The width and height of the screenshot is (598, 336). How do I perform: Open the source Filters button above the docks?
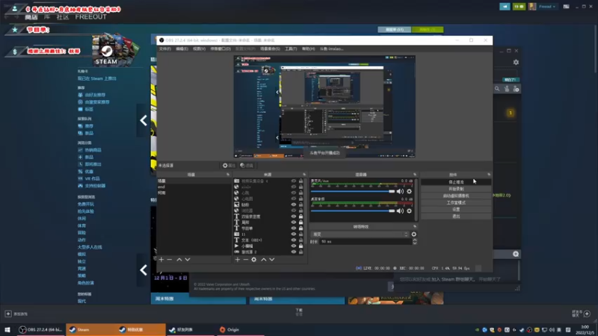point(247,165)
